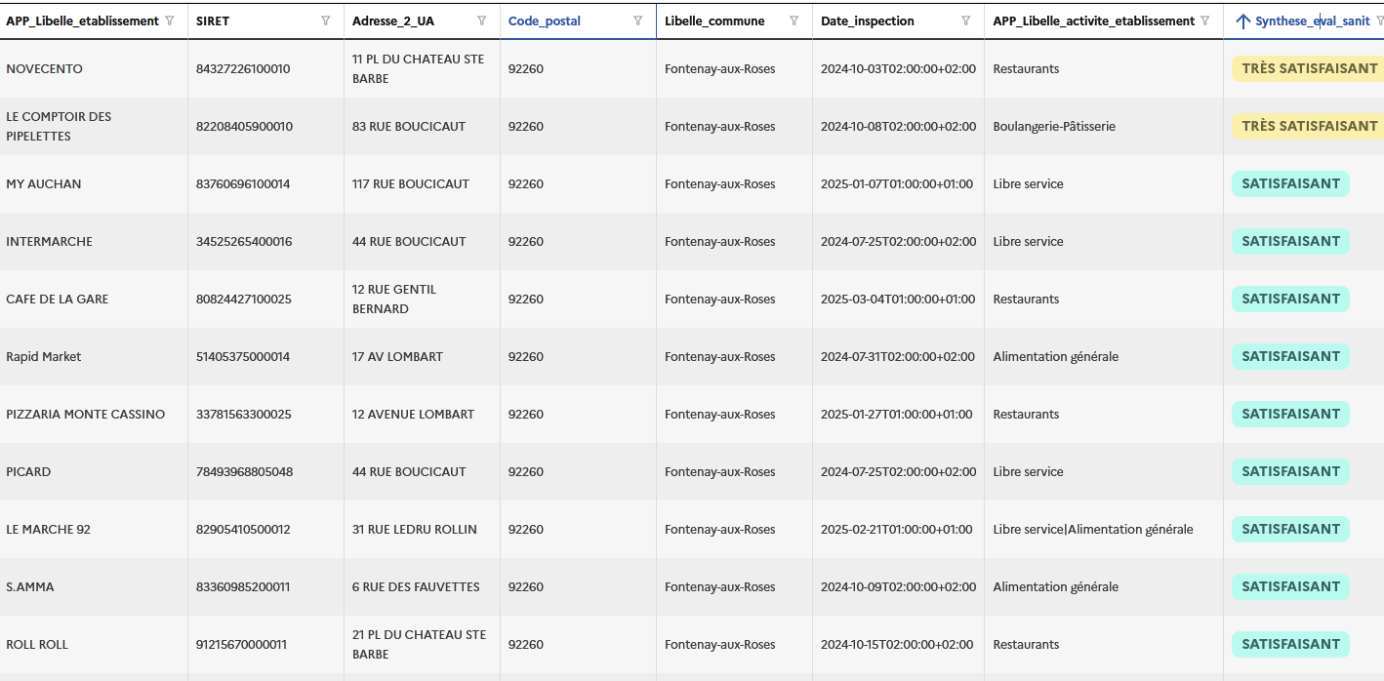
Task: Click SIRET value 82905410500012
Action: [x=243, y=529]
